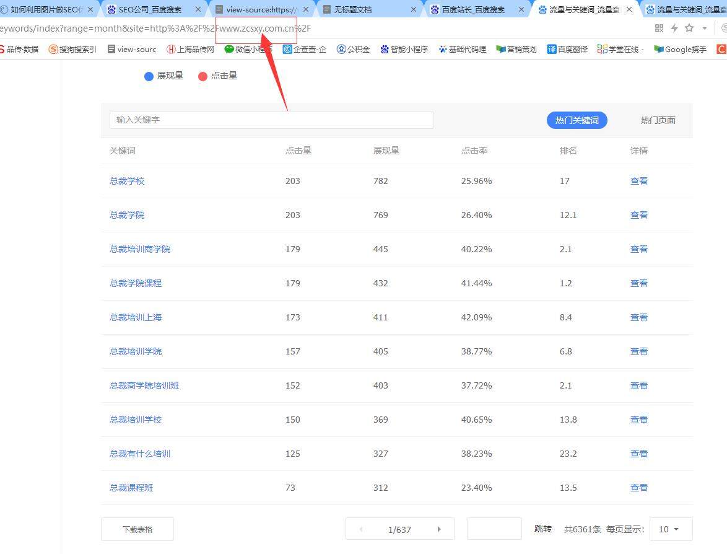Image resolution: width=727 pixels, height=554 pixels.
Task: Click the QR code icon in address bar
Action: [660, 29]
